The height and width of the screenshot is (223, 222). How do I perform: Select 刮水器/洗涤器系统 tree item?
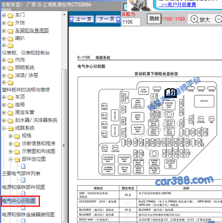pos(36,120)
